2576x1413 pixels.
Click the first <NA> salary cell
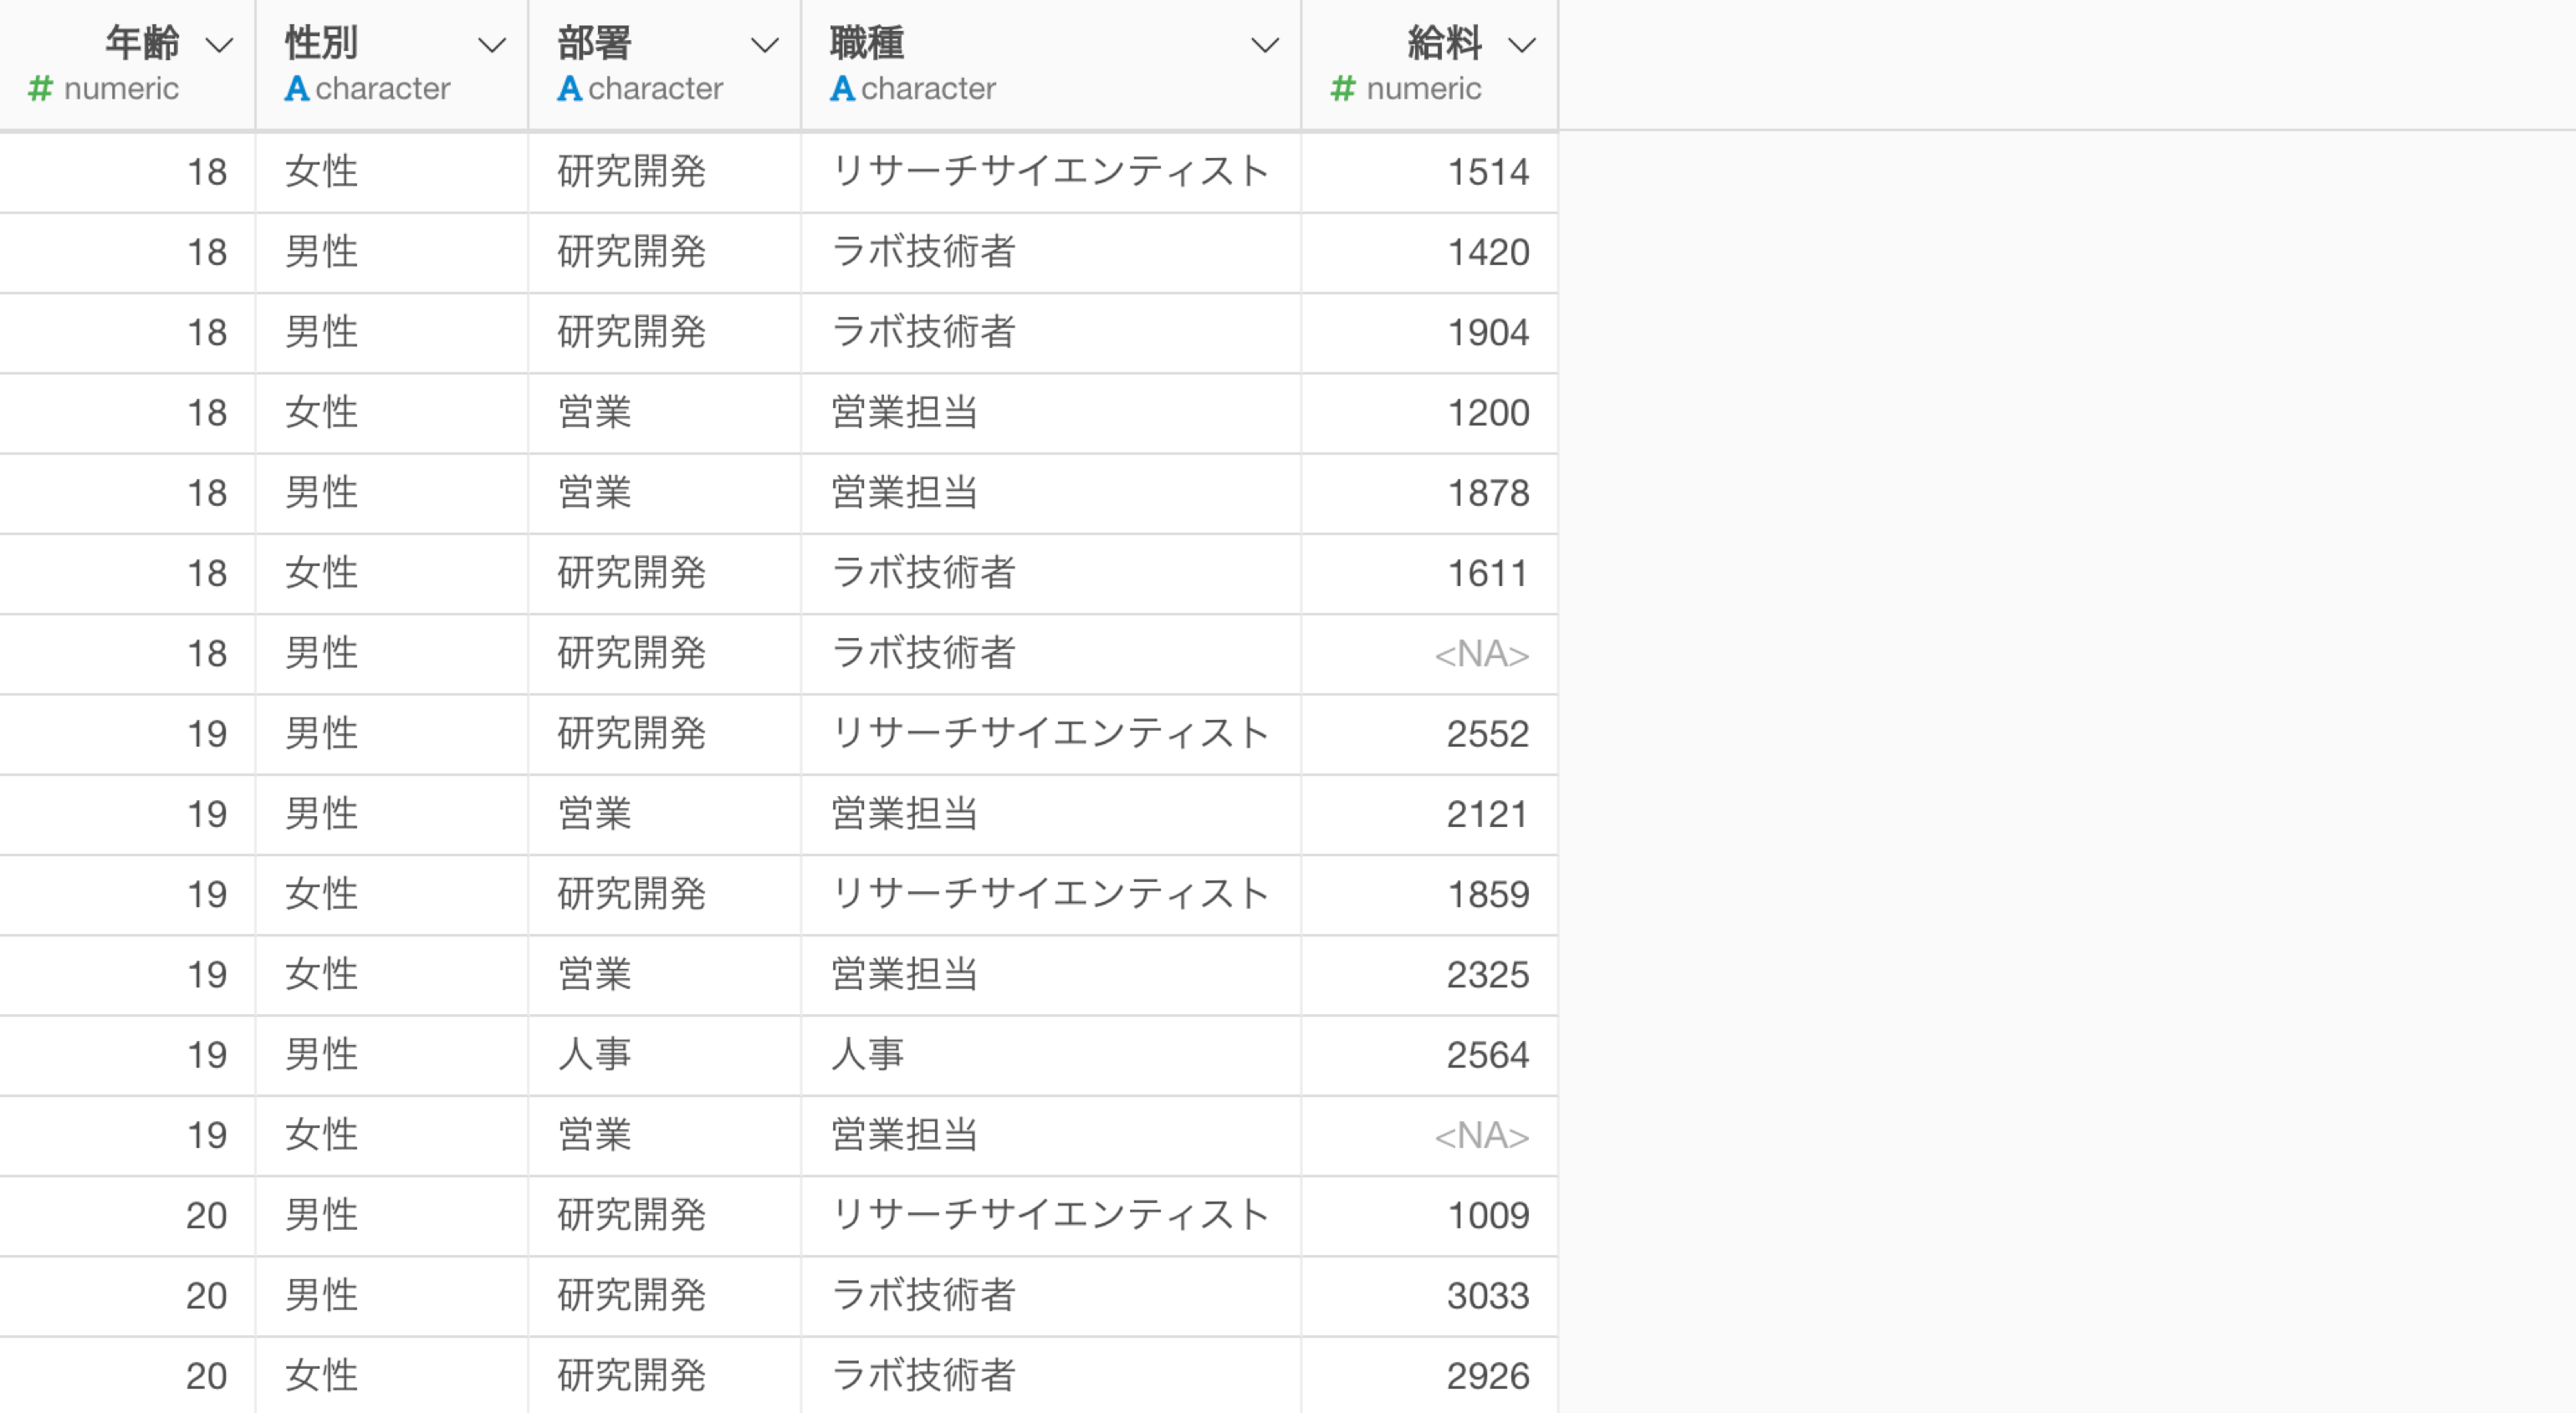pos(1429,654)
